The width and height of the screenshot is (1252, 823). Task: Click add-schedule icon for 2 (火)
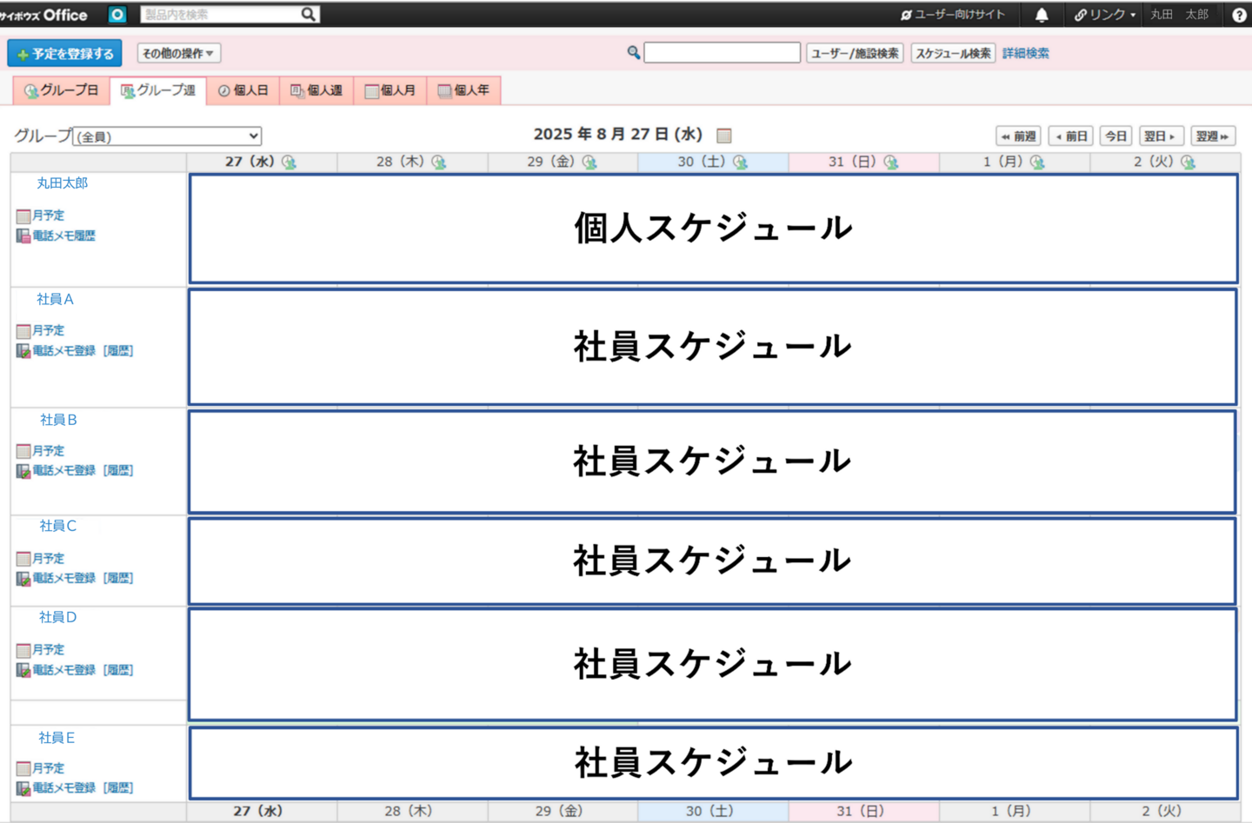[x=1188, y=163]
